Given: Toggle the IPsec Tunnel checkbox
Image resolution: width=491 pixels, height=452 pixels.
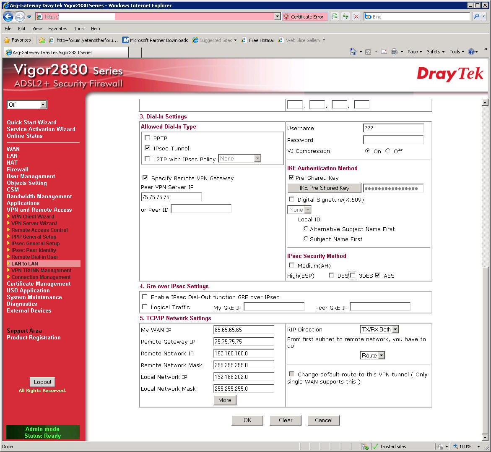Looking at the screenshot, I should [x=147, y=148].
